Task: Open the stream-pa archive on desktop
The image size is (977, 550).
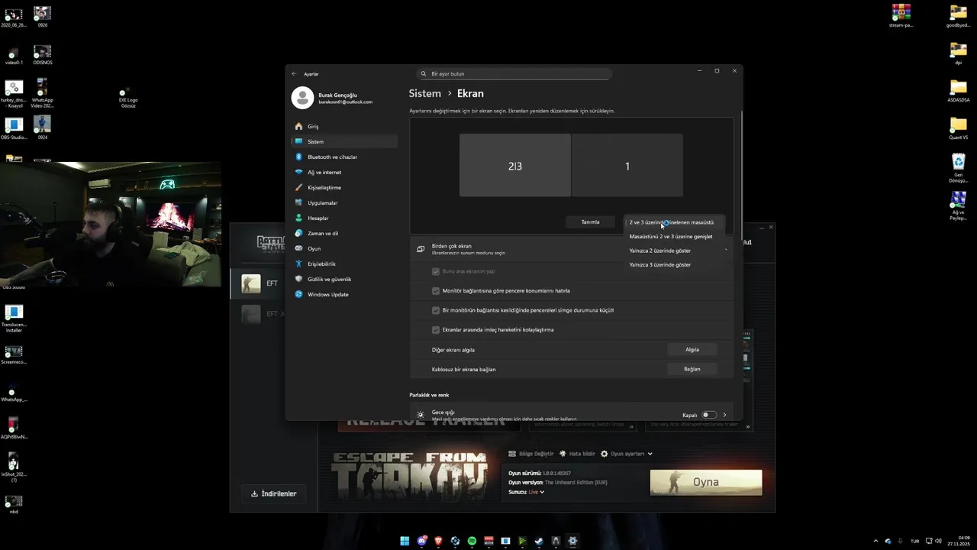Action: pos(901,16)
